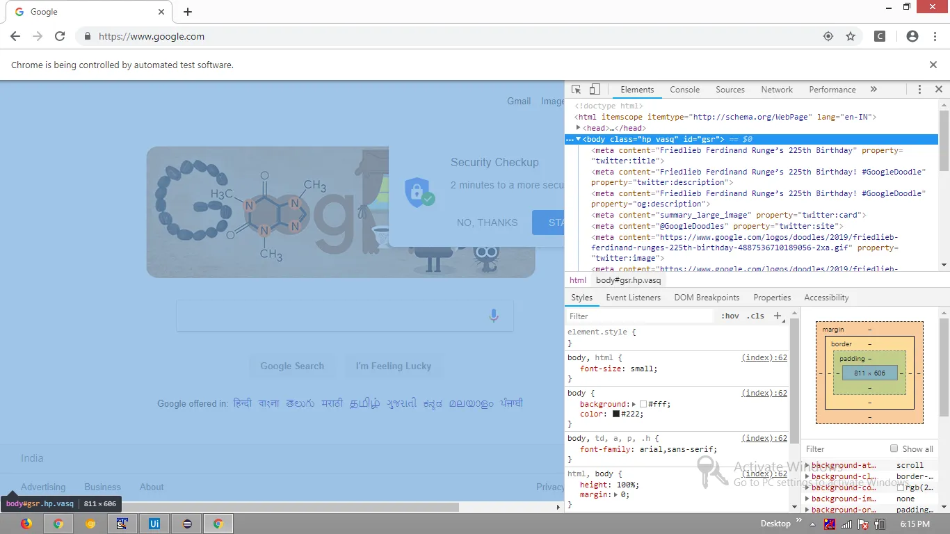
Task: Click the Computed pane Filter field
Action: 844,448
